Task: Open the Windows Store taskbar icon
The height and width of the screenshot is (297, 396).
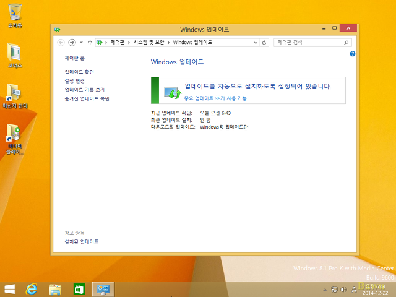Action: click(x=79, y=290)
